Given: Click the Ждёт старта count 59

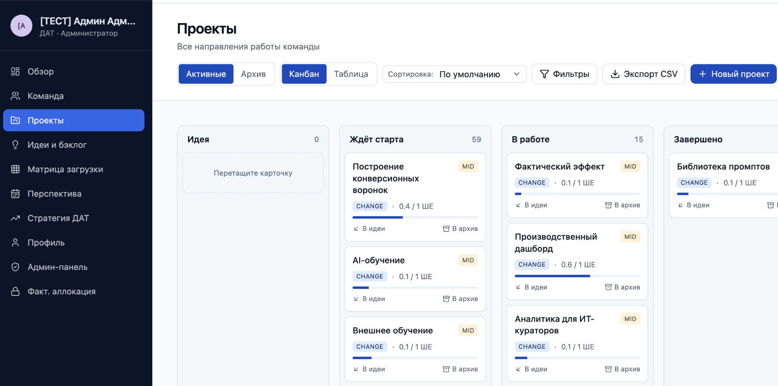Looking at the screenshot, I should [x=477, y=140].
